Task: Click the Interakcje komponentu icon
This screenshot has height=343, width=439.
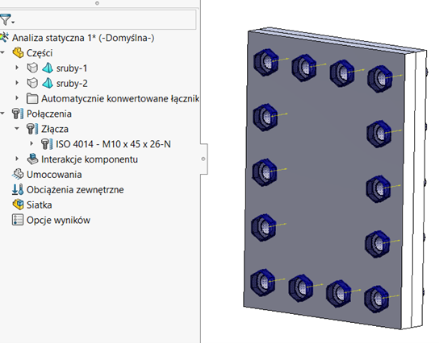Action: pyautogui.click(x=32, y=159)
